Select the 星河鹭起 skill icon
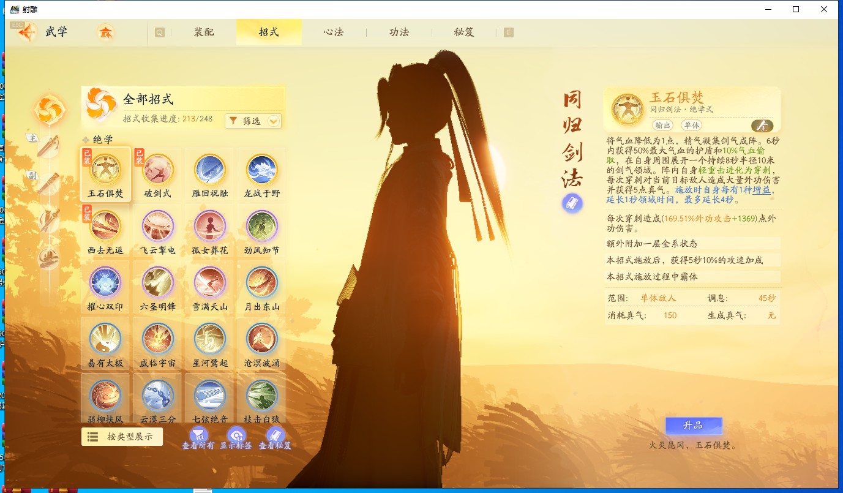This screenshot has width=843, height=493. (210, 338)
